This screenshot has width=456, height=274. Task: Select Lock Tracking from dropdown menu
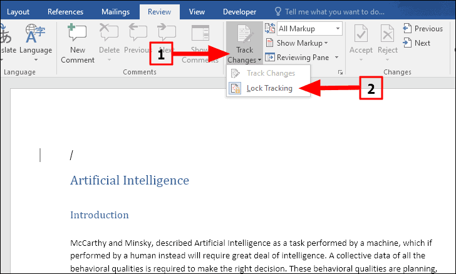[x=269, y=88]
